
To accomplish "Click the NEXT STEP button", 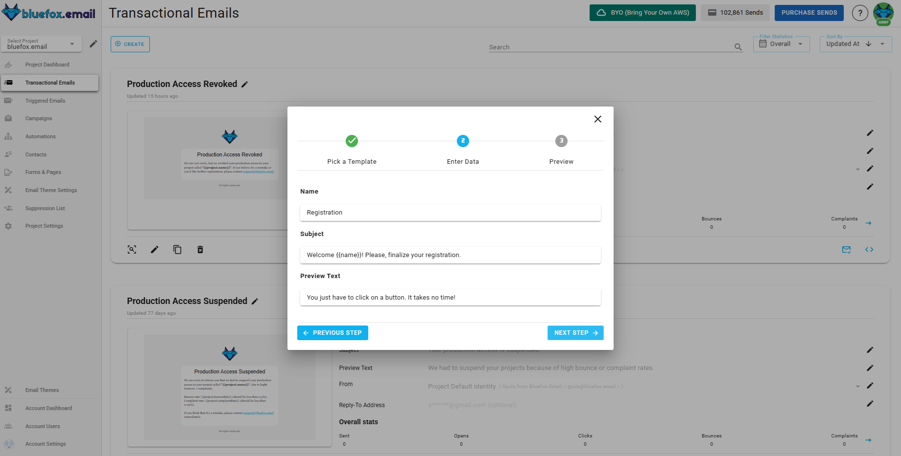I will tap(575, 332).
